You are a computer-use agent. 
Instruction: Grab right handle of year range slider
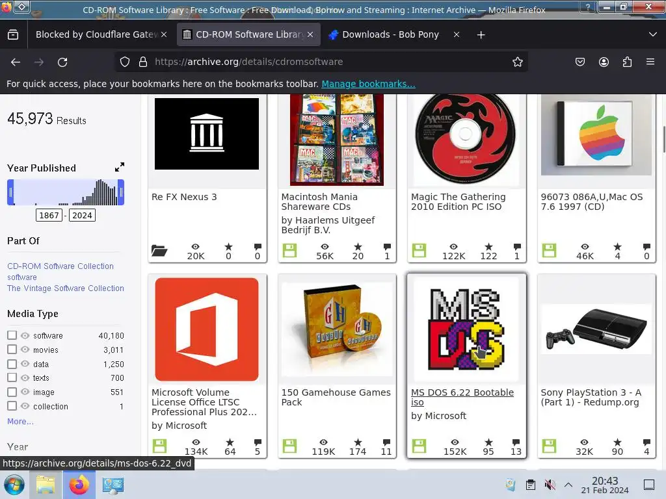point(121,192)
